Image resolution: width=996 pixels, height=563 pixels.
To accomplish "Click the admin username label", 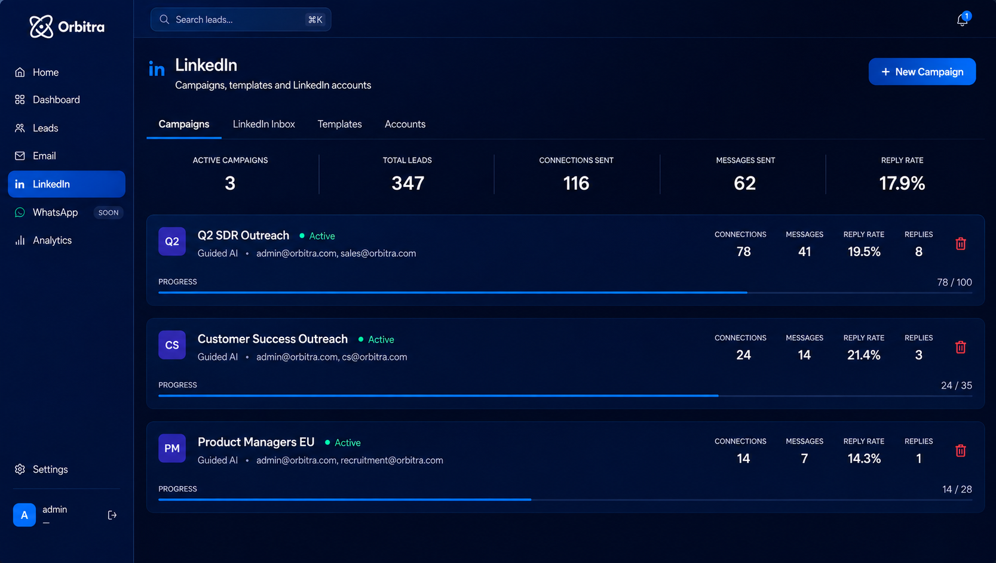I will tap(54, 509).
